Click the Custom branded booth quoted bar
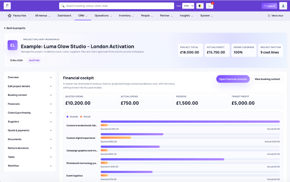This screenshot has height=182, width=290. [x=190, y=122]
